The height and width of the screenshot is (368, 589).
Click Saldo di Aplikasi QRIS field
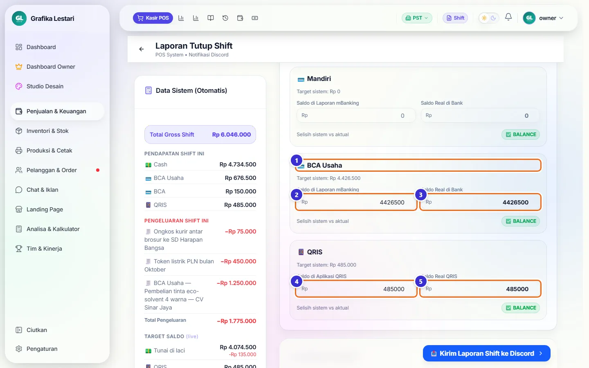click(x=356, y=289)
